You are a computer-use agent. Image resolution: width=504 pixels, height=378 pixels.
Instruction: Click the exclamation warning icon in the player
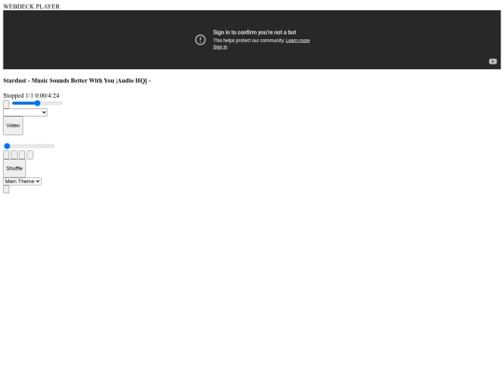(201, 39)
